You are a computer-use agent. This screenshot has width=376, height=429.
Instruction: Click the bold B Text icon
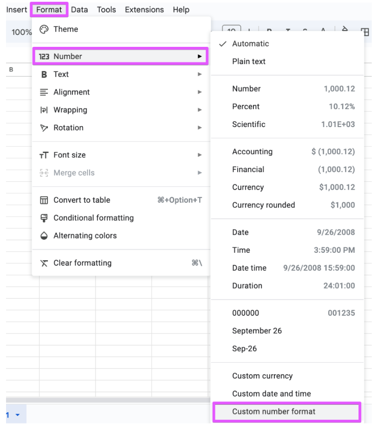(44, 75)
